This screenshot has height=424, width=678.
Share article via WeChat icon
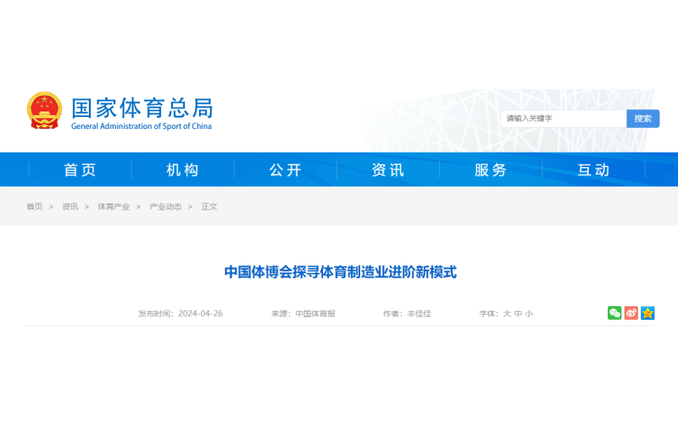614,313
